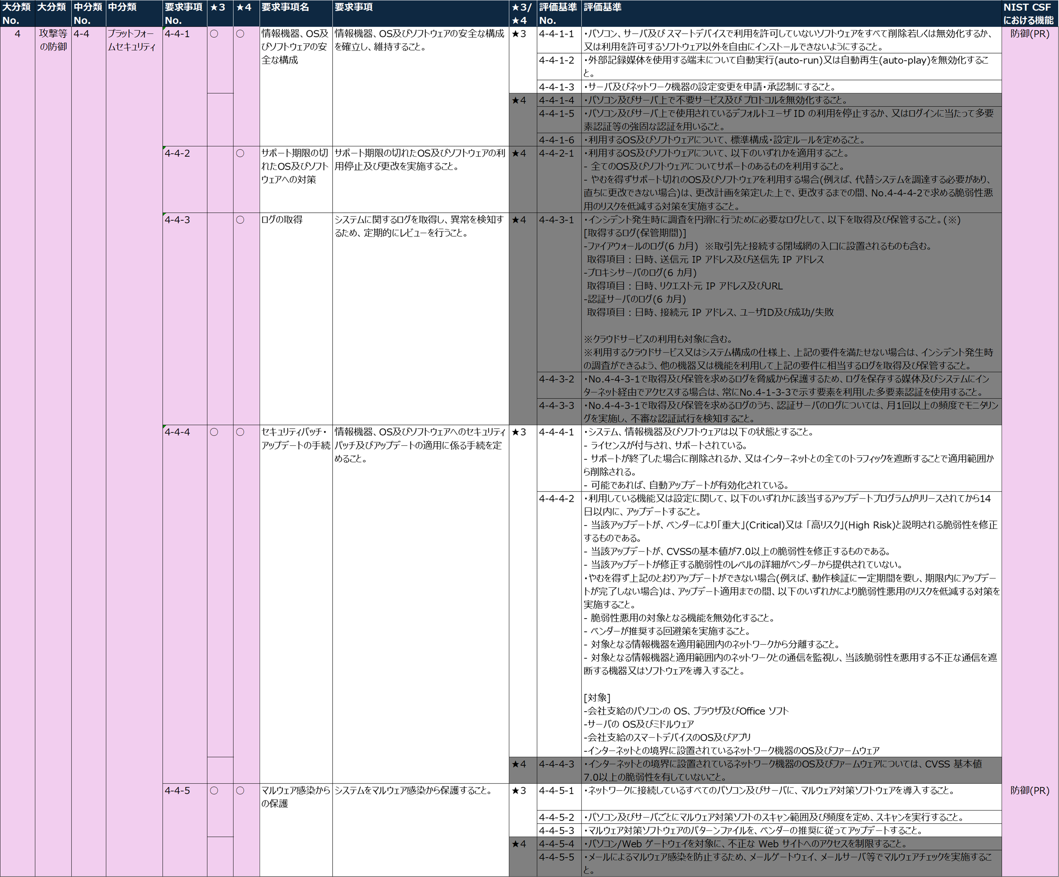Select the 攻撃等の防御 major category cell
Viewport: 1059px width, 877px height.
point(53,451)
